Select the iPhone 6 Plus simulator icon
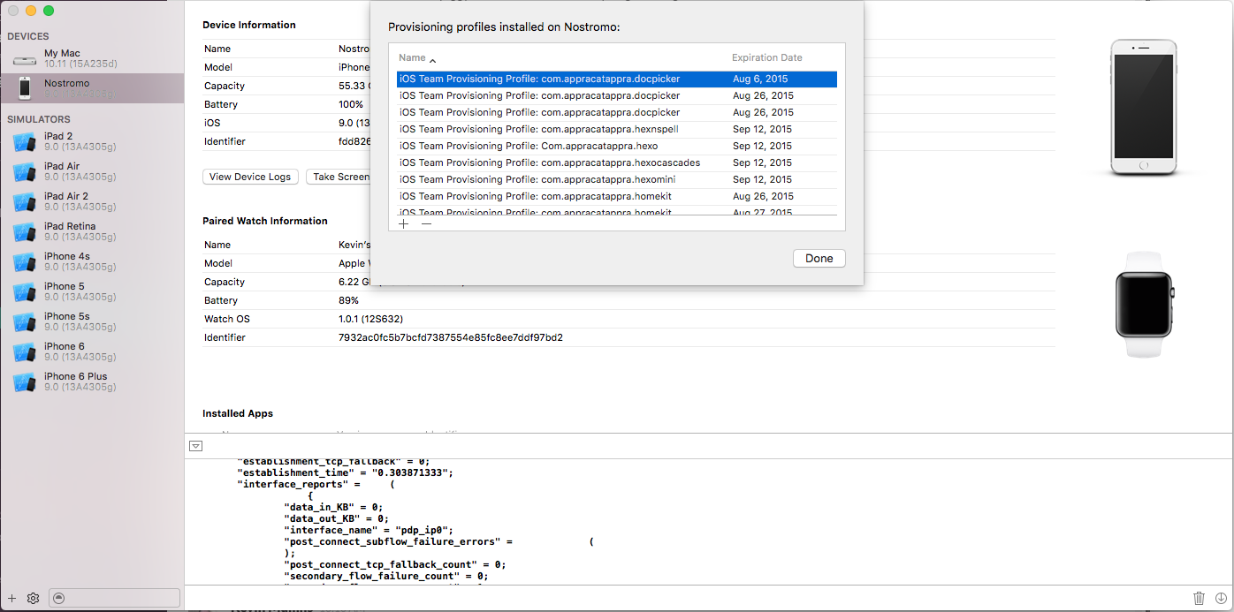The image size is (1234, 612). coord(25,382)
